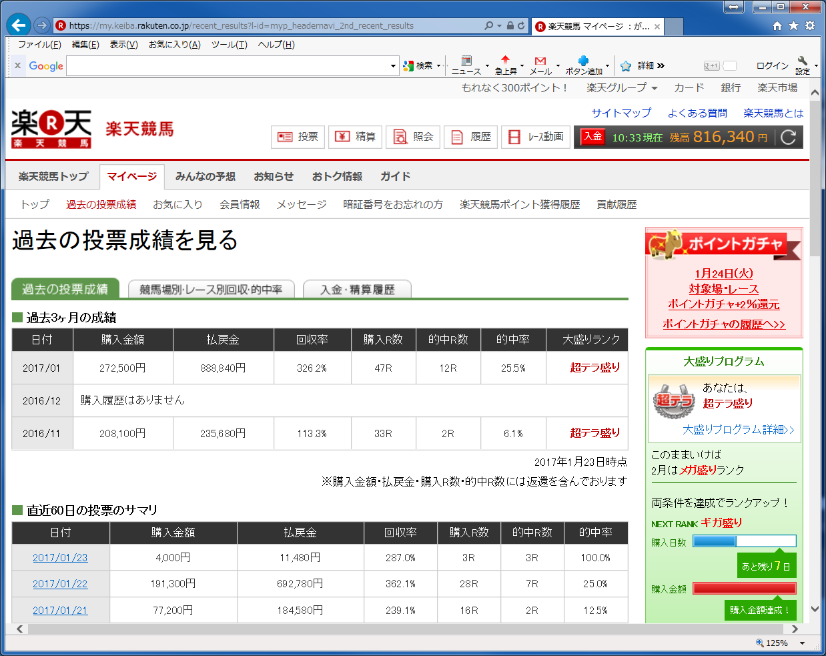Expand the メール dropdown arrow

coord(558,65)
